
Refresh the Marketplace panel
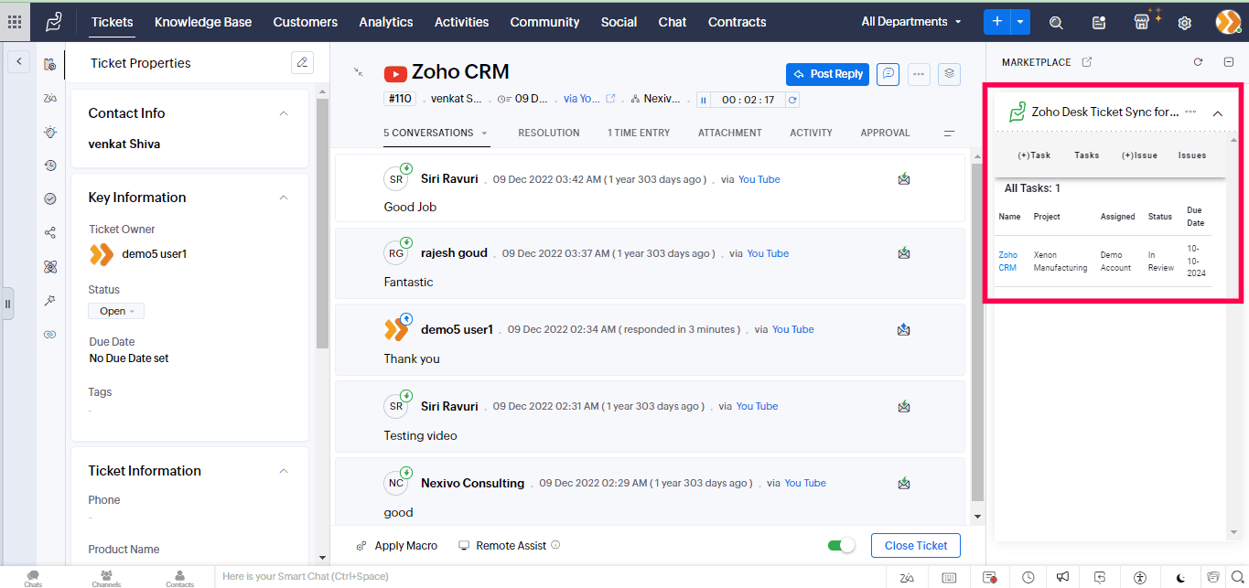pyautogui.click(x=1198, y=62)
